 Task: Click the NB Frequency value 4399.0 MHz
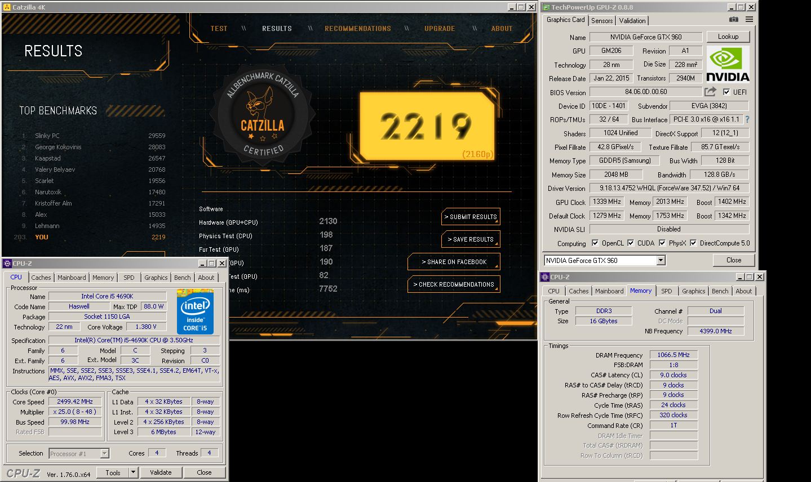pyautogui.click(x=716, y=331)
